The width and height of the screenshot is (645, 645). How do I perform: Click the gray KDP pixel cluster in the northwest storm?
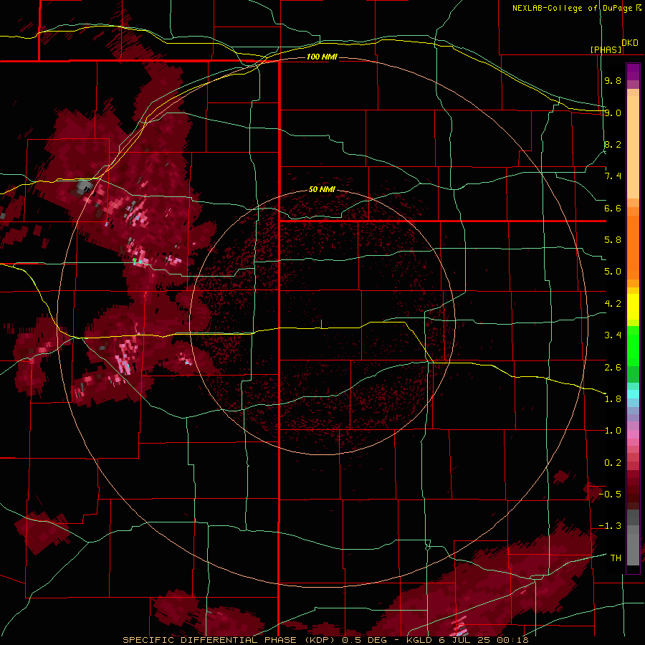[x=85, y=186]
